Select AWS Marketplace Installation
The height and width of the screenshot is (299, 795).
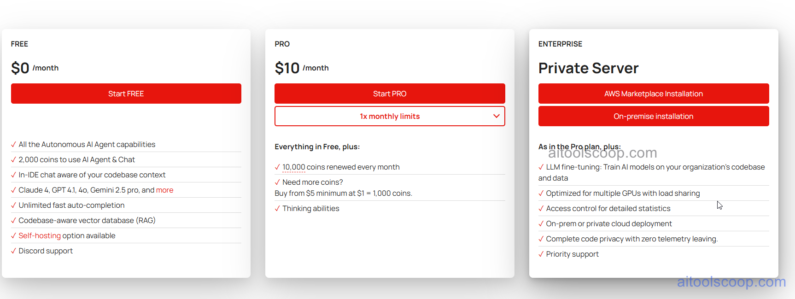coord(653,94)
